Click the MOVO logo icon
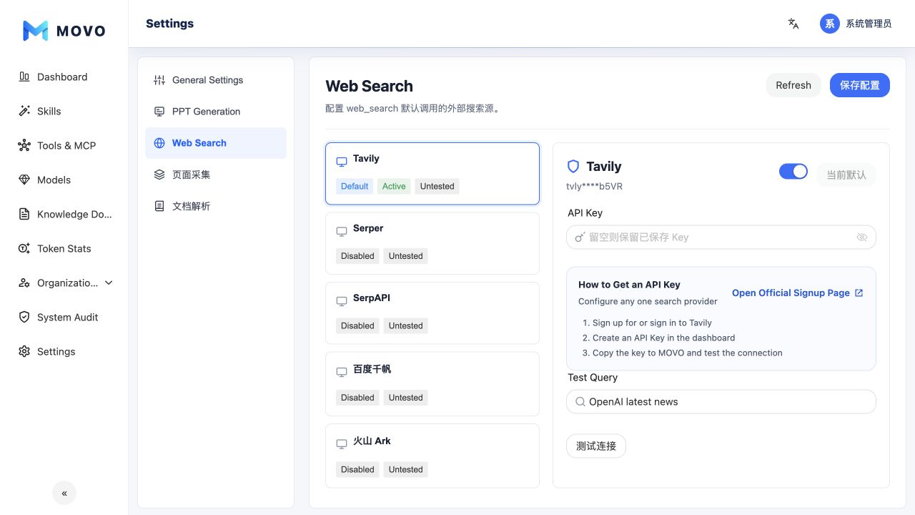 pos(36,31)
